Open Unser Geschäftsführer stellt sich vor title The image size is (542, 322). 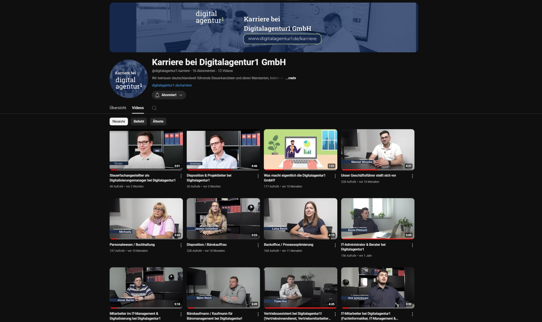pos(368,176)
